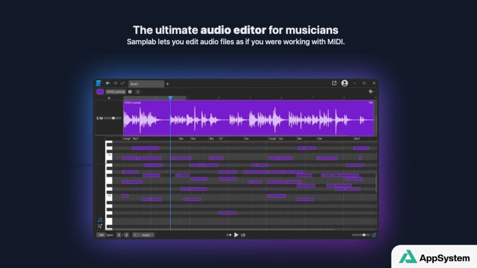
Task: Click the time signature denominator 4
Action: click(126, 235)
